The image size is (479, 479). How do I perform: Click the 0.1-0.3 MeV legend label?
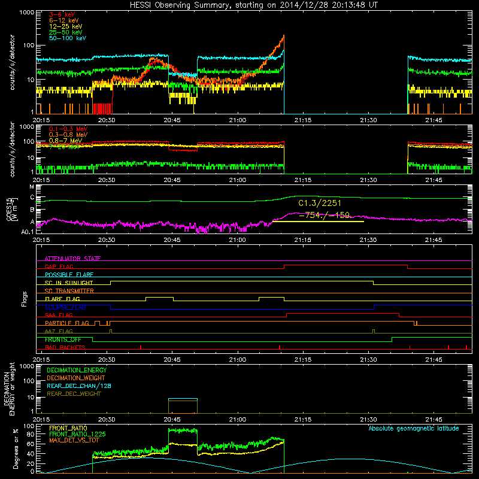[68, 129]
